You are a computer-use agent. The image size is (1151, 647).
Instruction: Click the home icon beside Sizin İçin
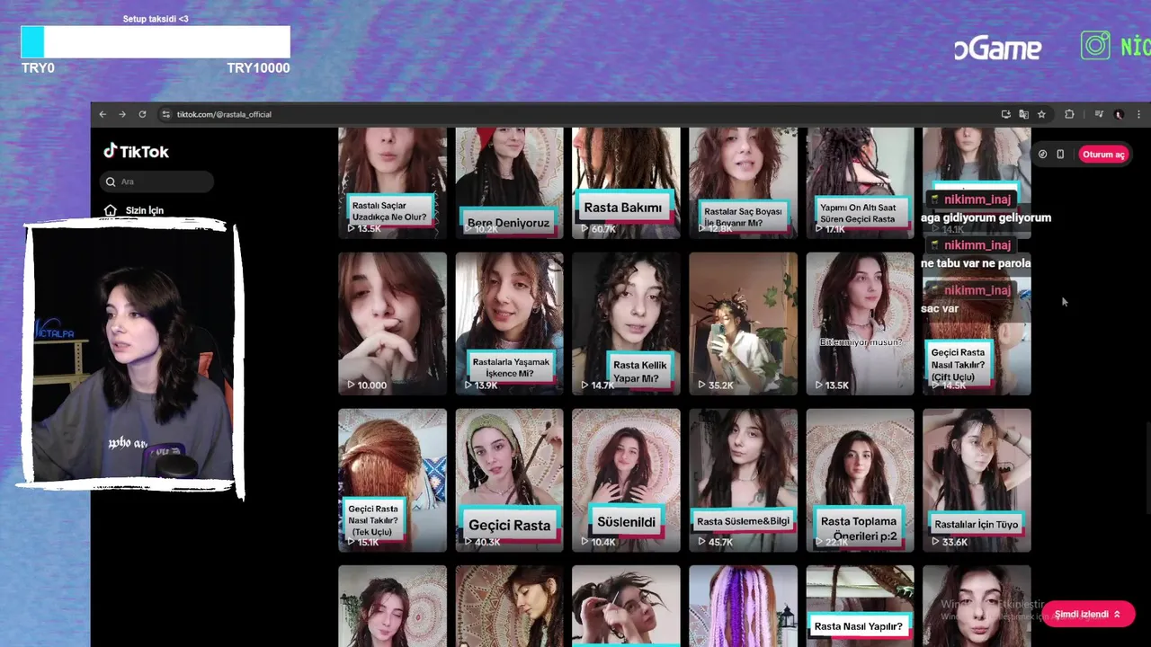pyautogui.click(x=111, y=210)
